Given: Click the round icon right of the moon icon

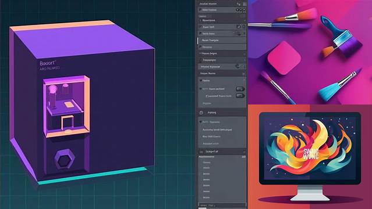Looking at the screenshot, I should tap(244, 27).
